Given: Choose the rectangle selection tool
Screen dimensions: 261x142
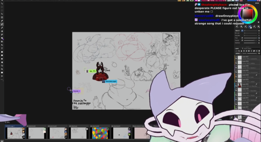Looking at the screenshot, I should (x=2, y=7).
